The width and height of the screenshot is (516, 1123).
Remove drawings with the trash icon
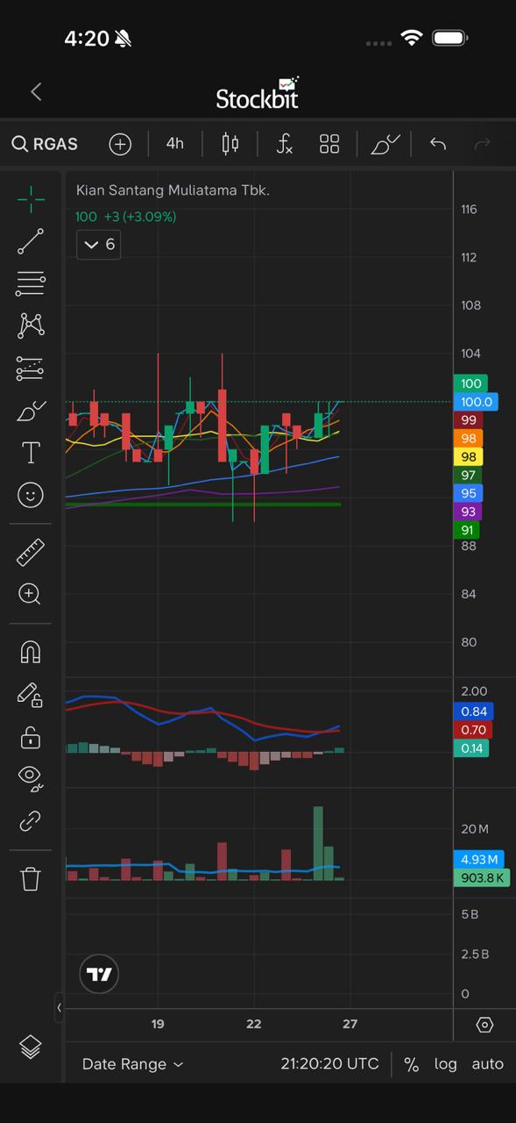31,878
